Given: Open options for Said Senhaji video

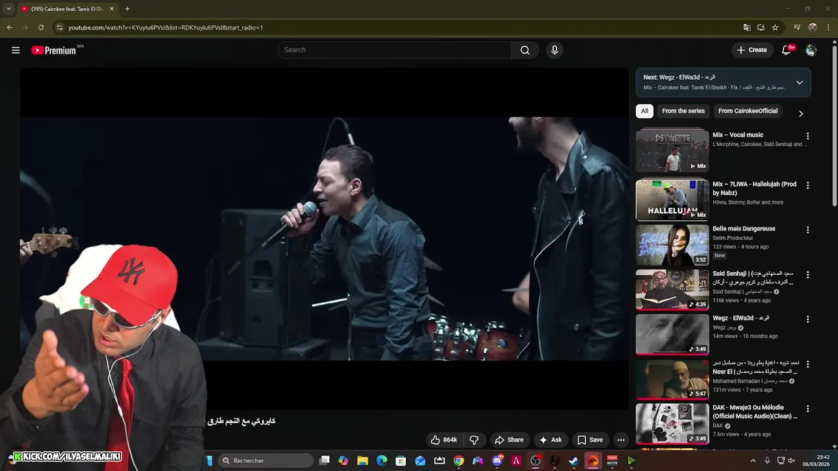Looking at the screenshot, I should tap(807, 275).
